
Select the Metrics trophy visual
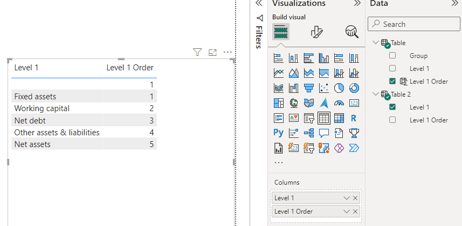click(354, 133)
